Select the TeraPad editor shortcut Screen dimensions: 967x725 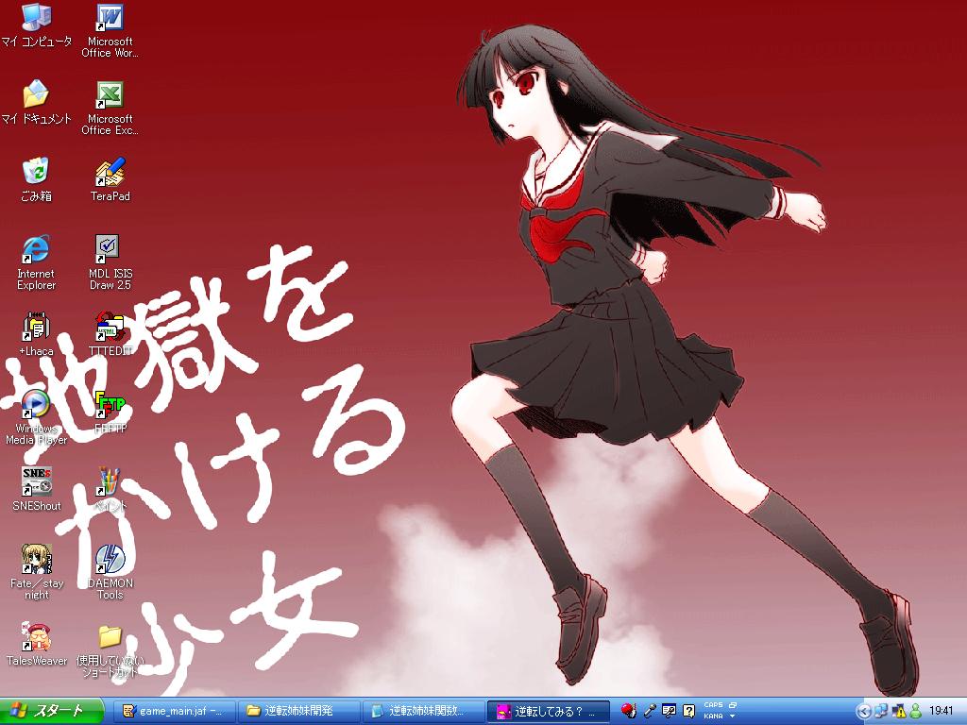(110, 179)
